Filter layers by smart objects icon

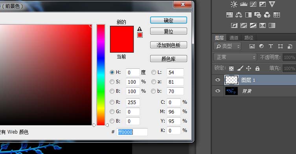point(290,46)
